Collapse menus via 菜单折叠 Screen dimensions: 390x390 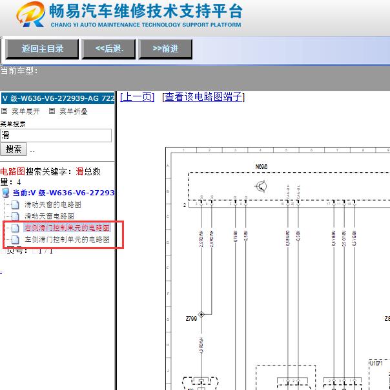click(x=74, y=111)
